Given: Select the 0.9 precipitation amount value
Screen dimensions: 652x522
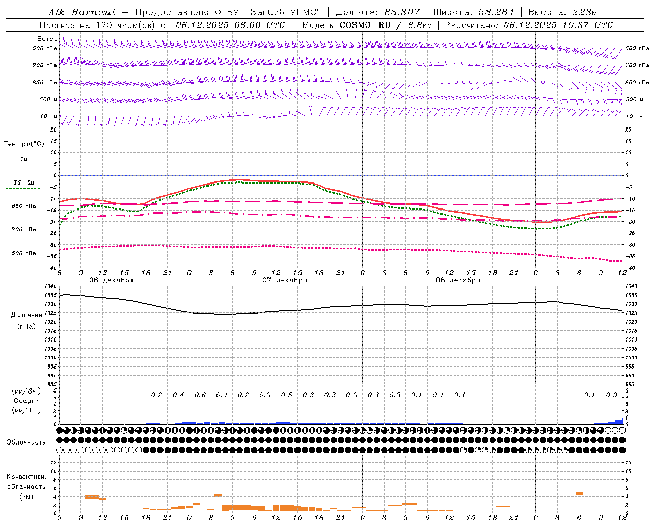Looking at the screenshot, I should pos(611,395).
